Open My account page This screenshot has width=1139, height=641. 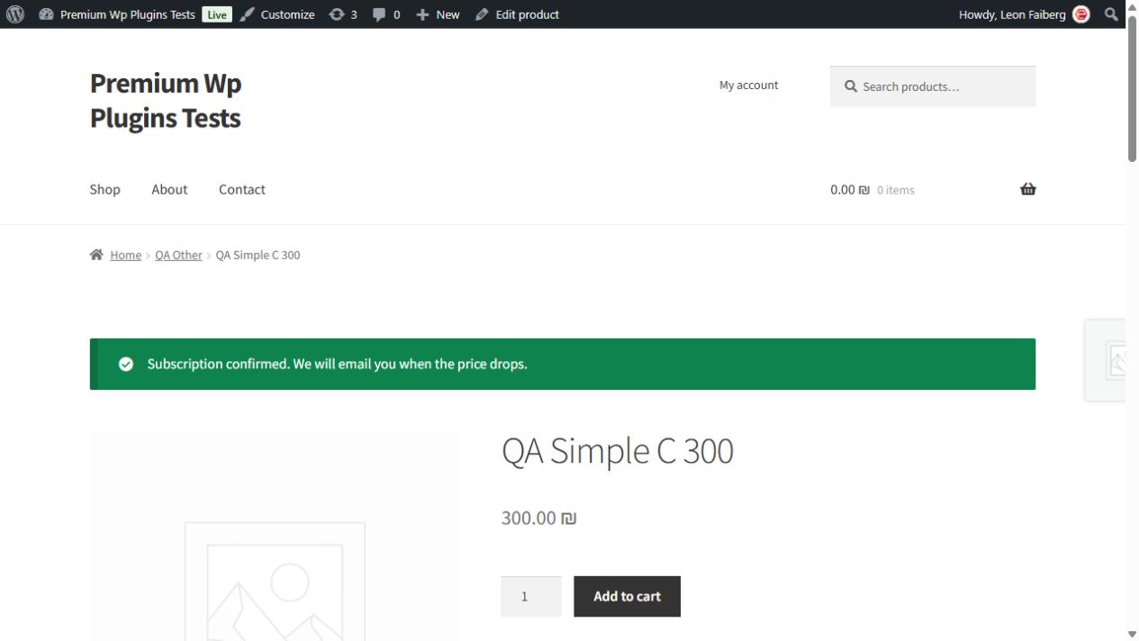click(749, 85)
